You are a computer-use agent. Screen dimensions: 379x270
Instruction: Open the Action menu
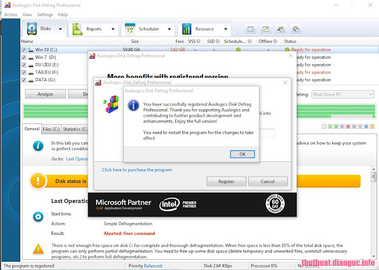click(11, 14)
